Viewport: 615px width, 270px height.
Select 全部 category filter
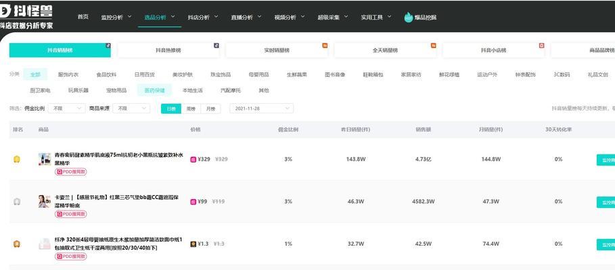pos(35,74)
